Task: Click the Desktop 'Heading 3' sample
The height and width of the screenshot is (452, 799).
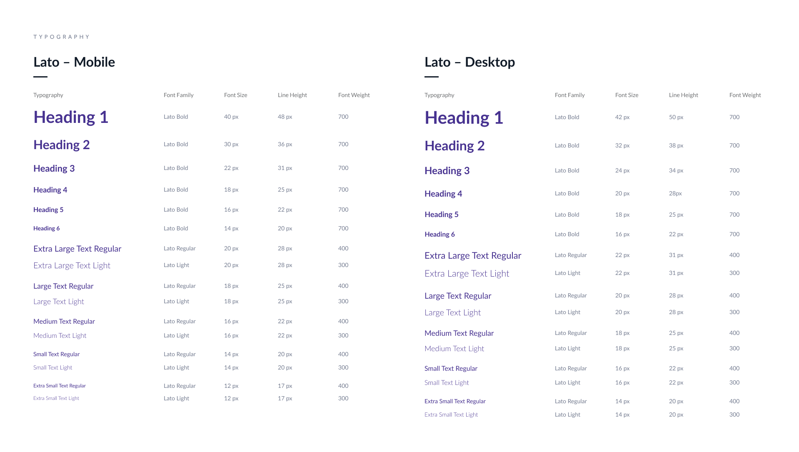Action: 447,171
